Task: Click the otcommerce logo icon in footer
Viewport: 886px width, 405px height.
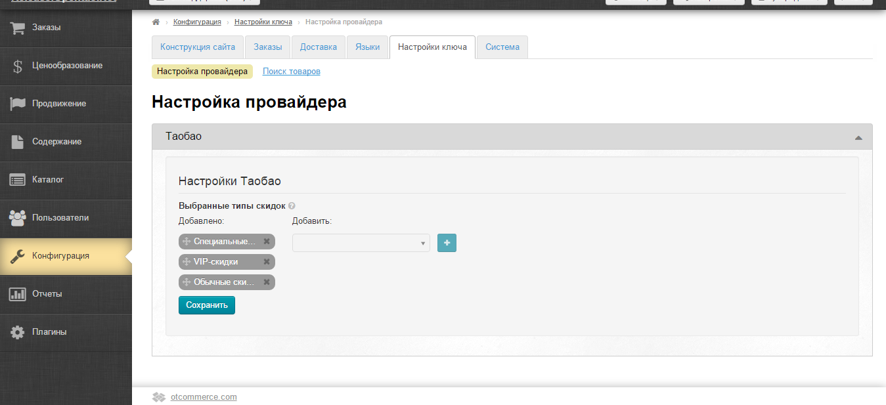Action: (x=158, y=397)
